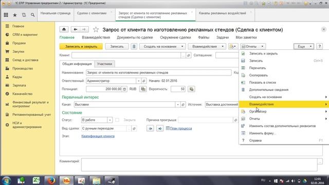Open the Windows Start button
329x185 pixels.
[x=6, y=180]
